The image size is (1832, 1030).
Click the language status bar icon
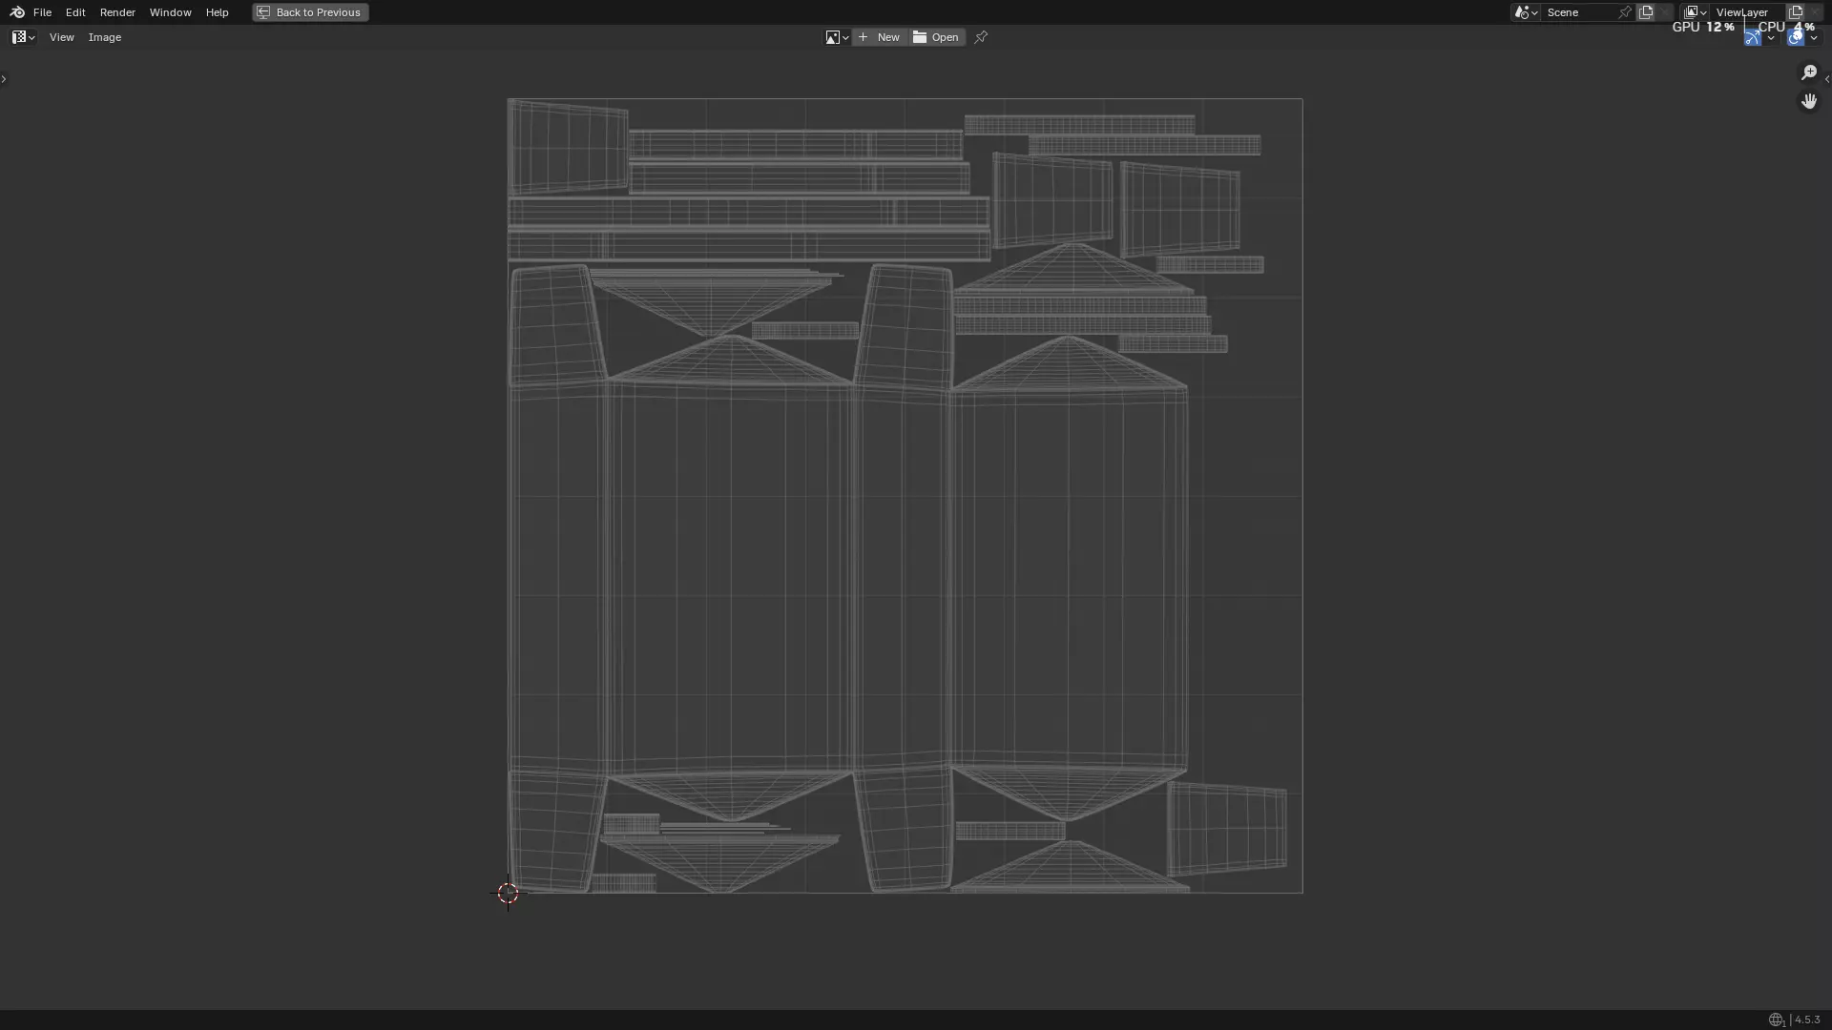(1776, 1020)
